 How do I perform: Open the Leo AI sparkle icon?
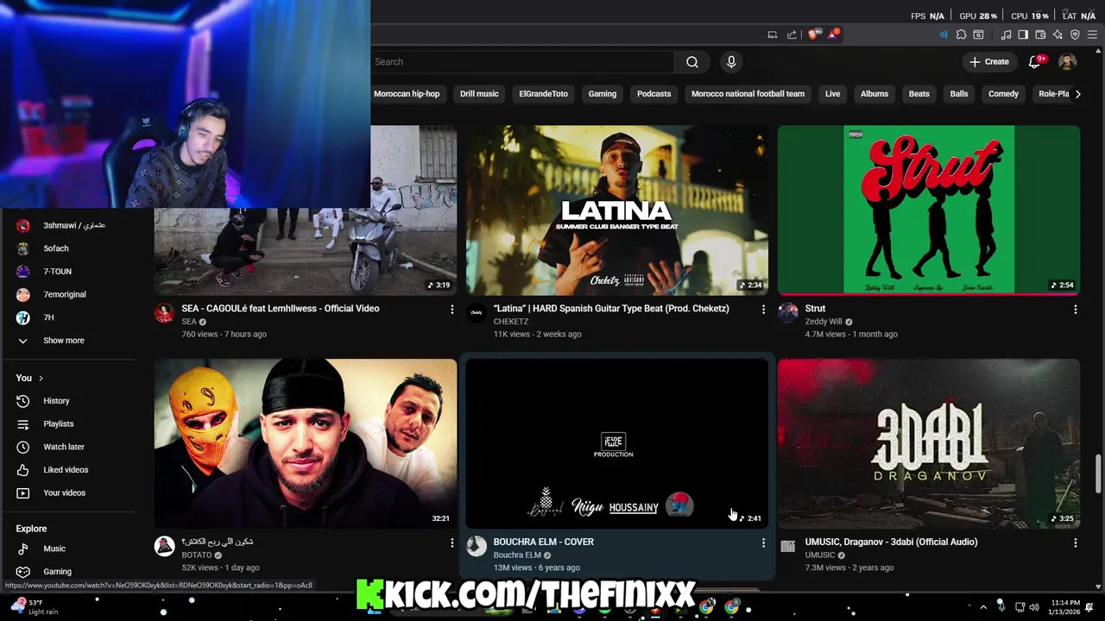pyautogui.click(x=1058, y=34)
